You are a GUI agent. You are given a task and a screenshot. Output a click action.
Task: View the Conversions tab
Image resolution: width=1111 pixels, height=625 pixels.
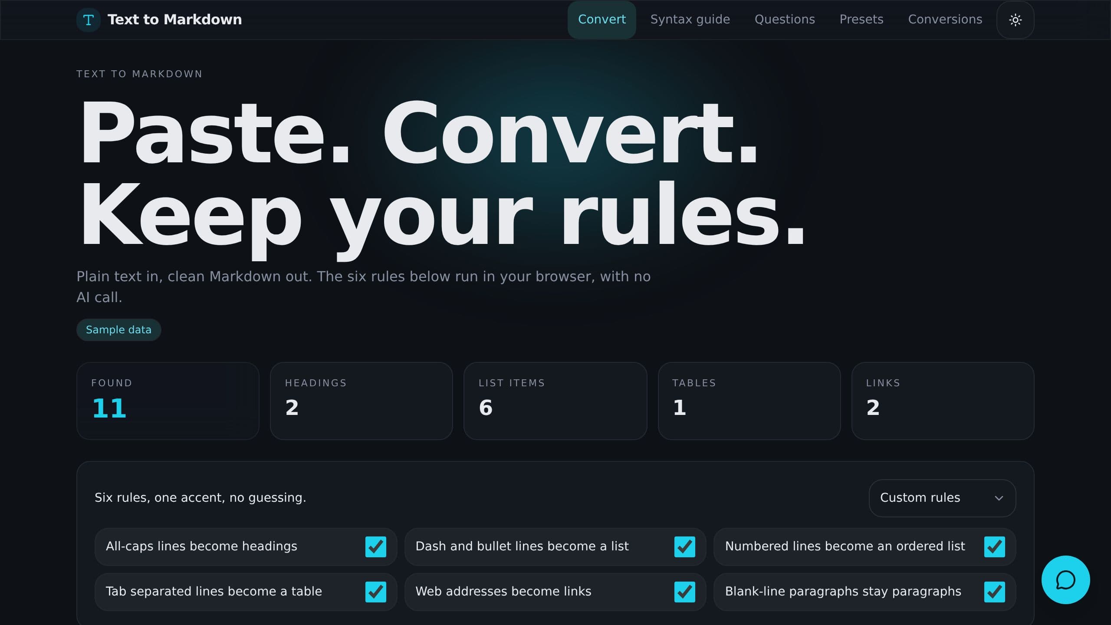[945, 20]
